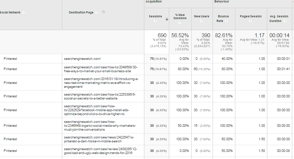Click Pinterest in the dark-horse-in-mobile-search row

(x=10, y=139)
